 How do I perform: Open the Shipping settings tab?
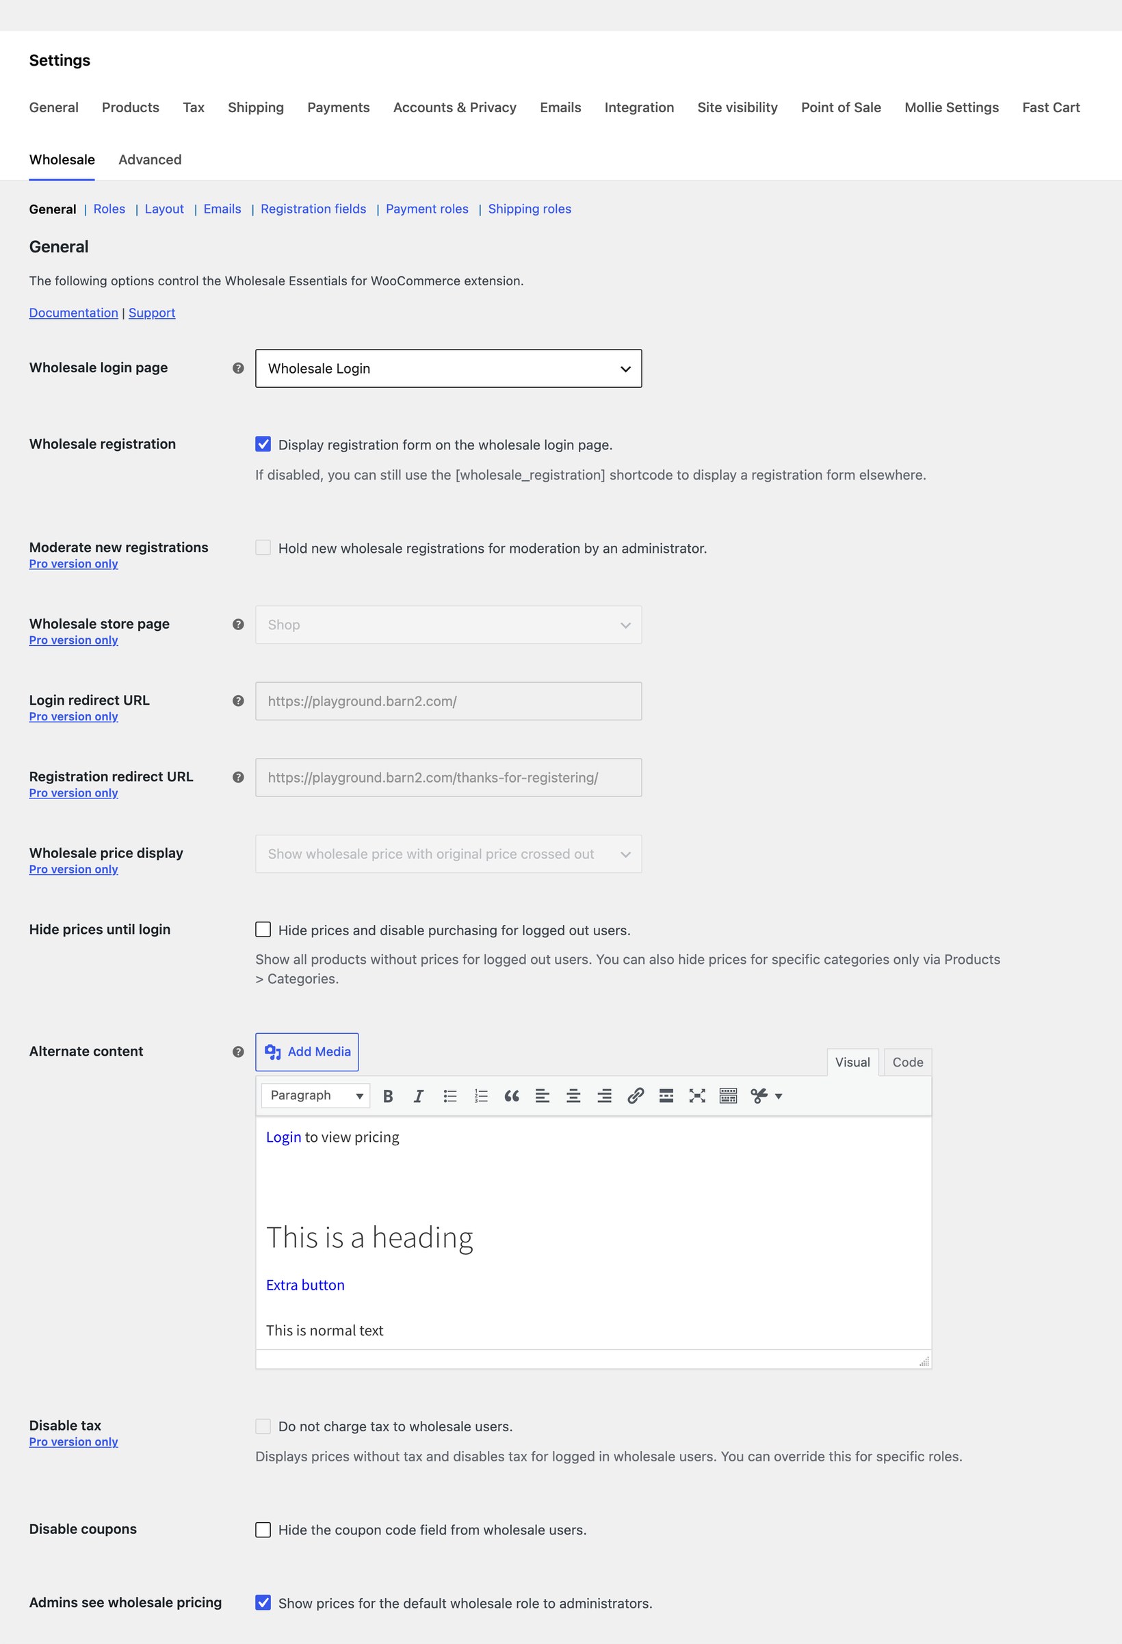point(255,107)
